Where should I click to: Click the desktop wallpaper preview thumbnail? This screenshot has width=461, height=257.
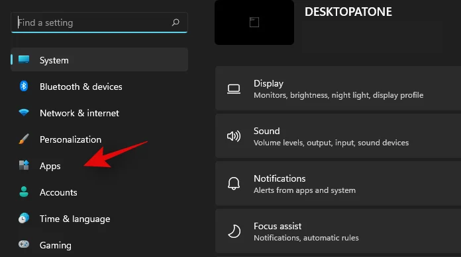click(254, 22)
